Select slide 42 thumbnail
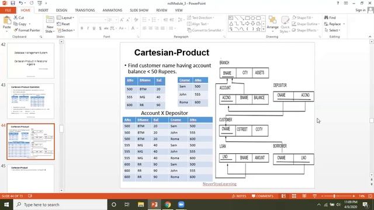Screen dimensions: 374x210 [x=31, y=61]
